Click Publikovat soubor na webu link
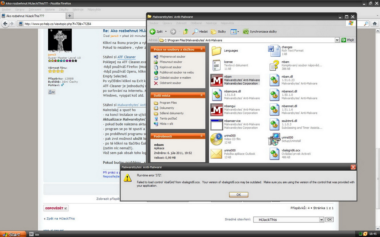Image resolution: width=380 pixels, height=237 pixels. tap(177, 72)
